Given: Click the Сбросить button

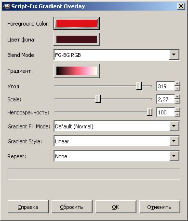Looking at the screenshot, I should point(72,207).
